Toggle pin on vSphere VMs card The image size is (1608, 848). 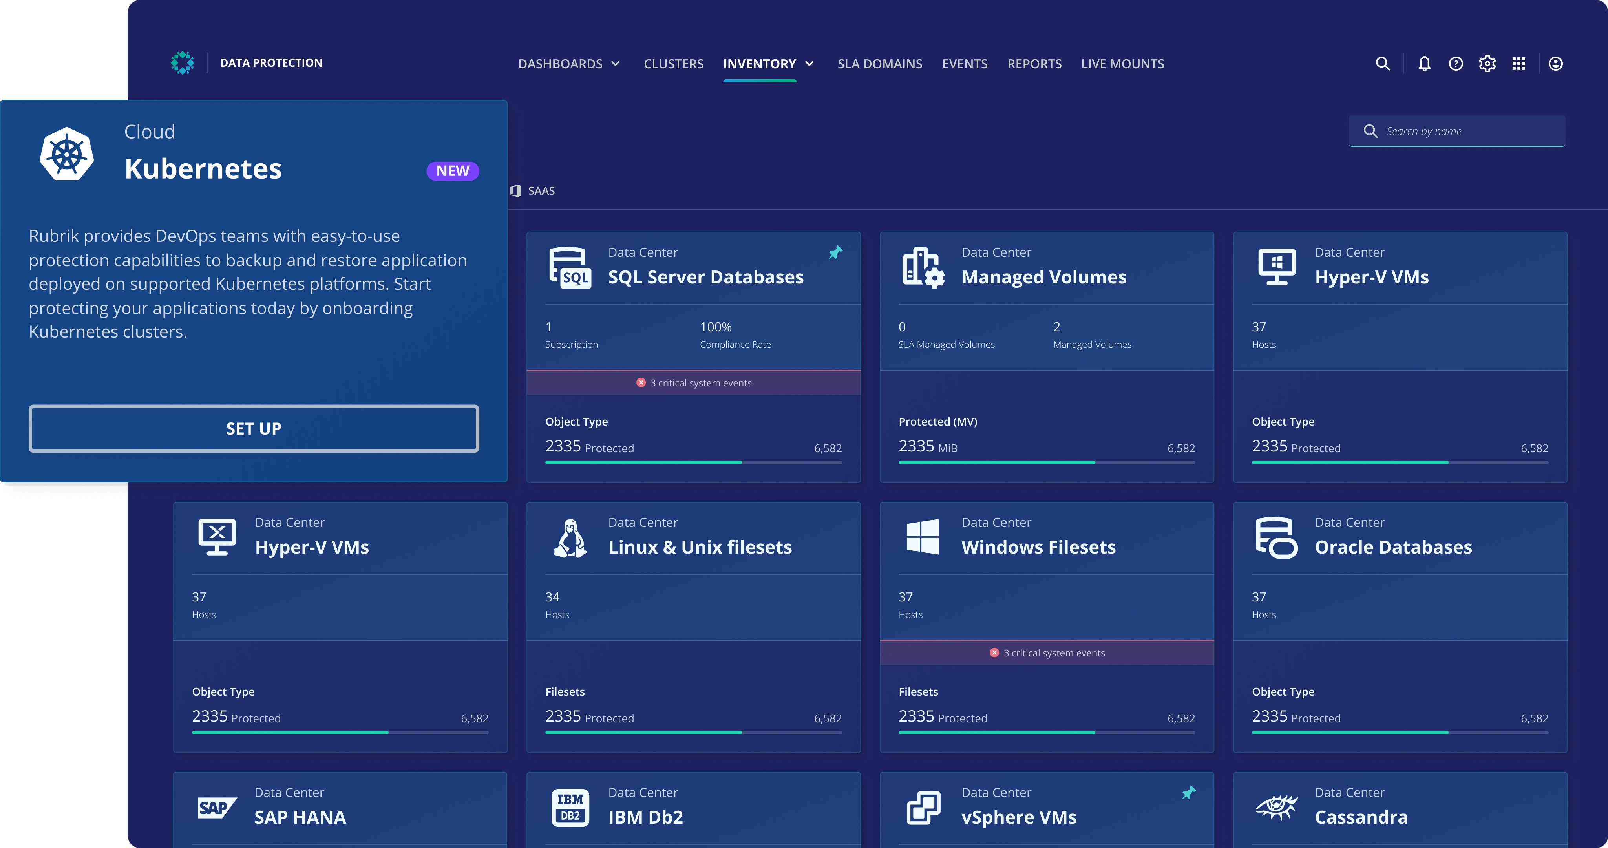1188,792
